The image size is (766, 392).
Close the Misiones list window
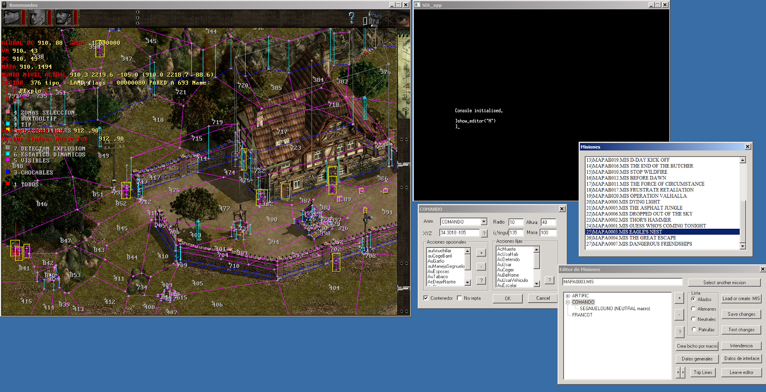(748, 147)
